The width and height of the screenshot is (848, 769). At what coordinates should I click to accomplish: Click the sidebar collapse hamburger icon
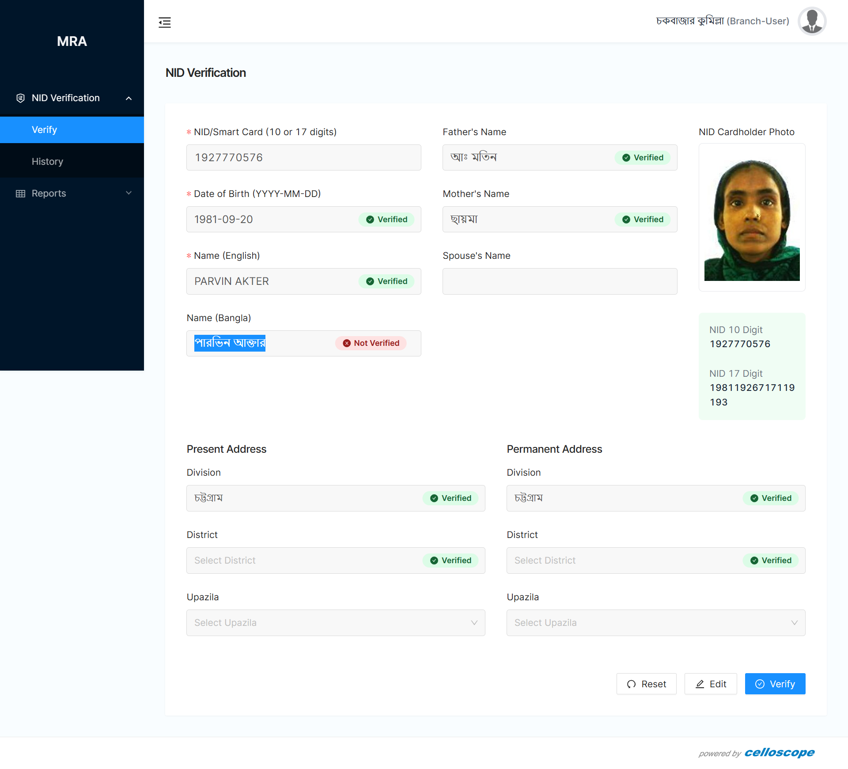coord(165,22)
